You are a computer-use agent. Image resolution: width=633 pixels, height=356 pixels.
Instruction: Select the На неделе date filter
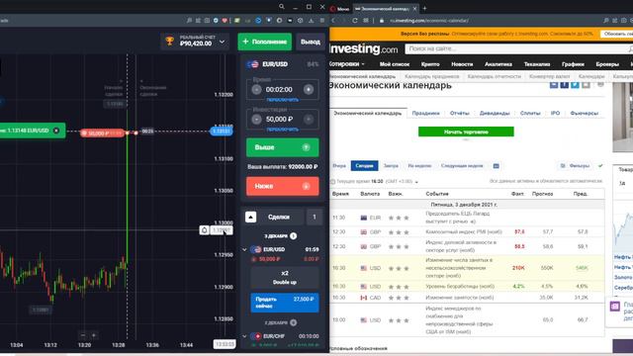419,166
